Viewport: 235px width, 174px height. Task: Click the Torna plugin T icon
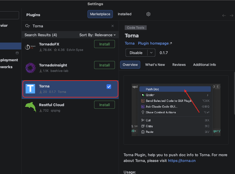pos(30,89)
